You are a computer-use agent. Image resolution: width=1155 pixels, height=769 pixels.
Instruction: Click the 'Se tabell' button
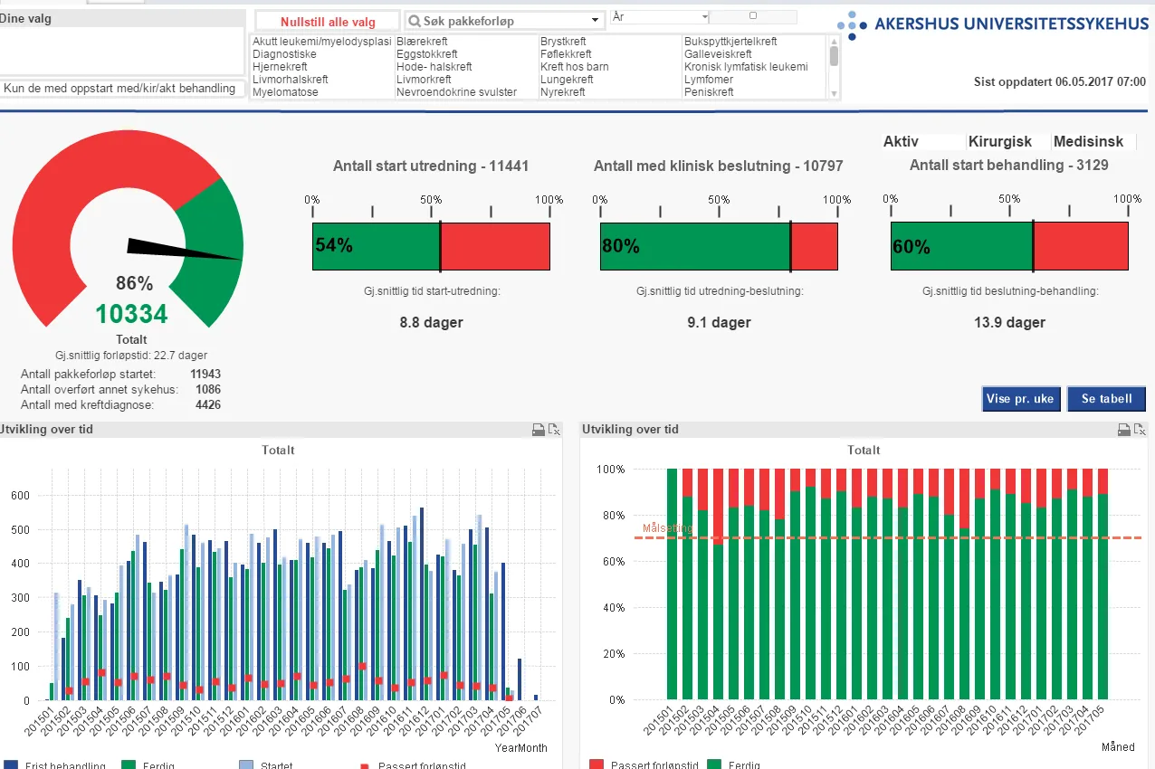(1106, 399)
